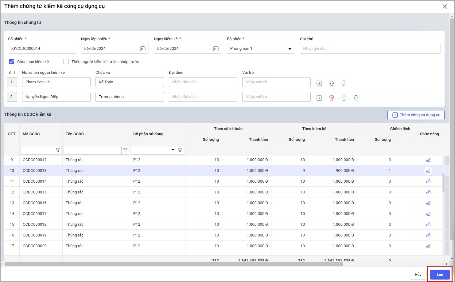Image resolution: width=455 pixels, height=282 pixels.
Task: Delete inspector row Nguyễn Ngọc Diệp
Action: (332, 98)
